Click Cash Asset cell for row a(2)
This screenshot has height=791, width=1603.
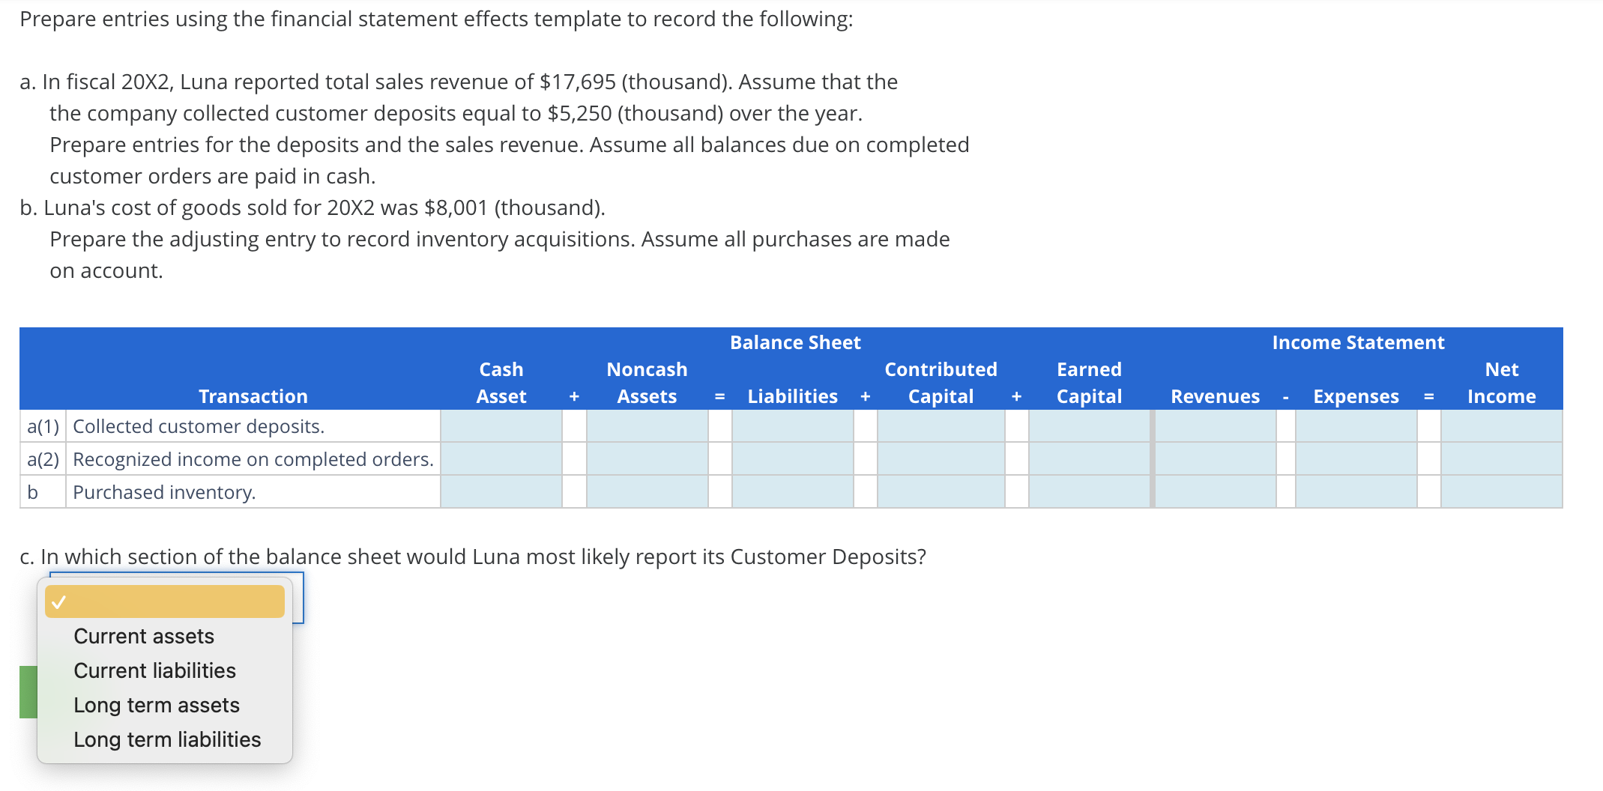click(501, 458)
